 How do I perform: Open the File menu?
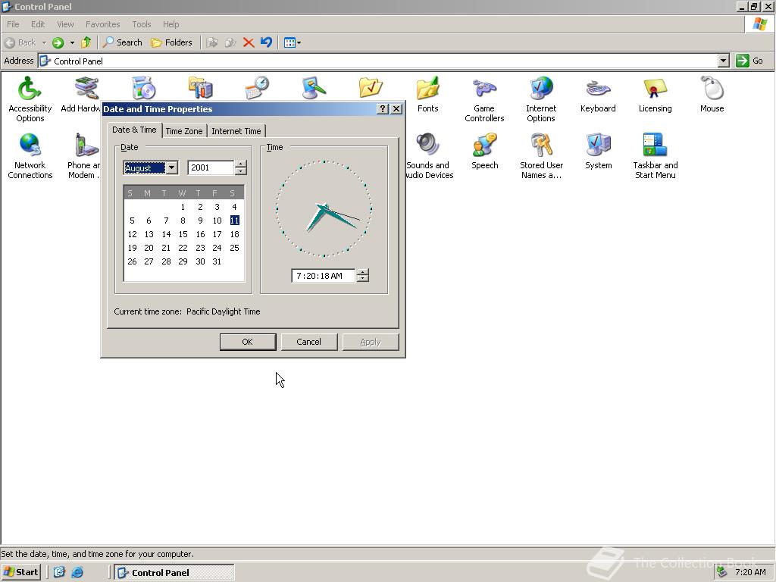tap(13, 24)
